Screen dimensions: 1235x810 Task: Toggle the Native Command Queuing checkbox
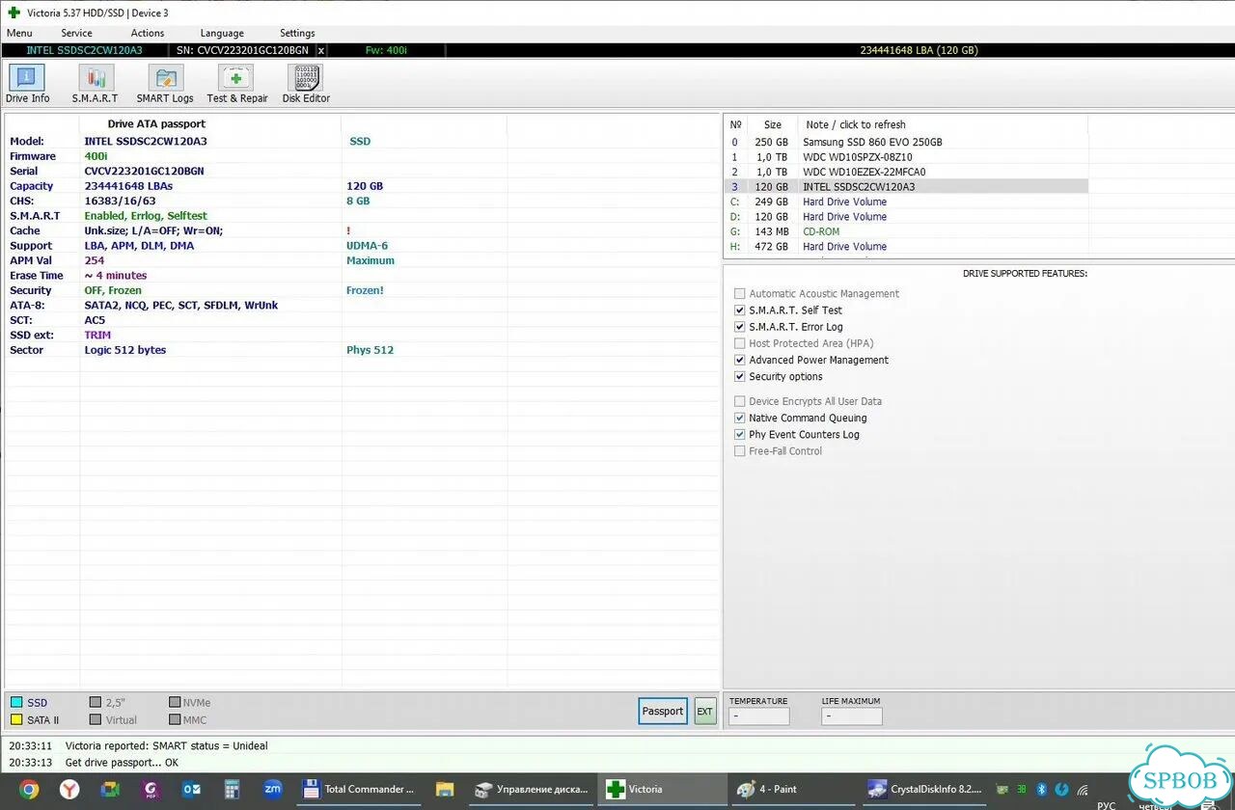[740, 418]
